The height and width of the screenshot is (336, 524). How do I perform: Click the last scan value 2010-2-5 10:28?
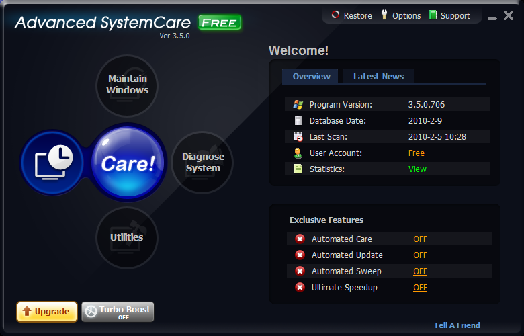click(x=437, y=136)
